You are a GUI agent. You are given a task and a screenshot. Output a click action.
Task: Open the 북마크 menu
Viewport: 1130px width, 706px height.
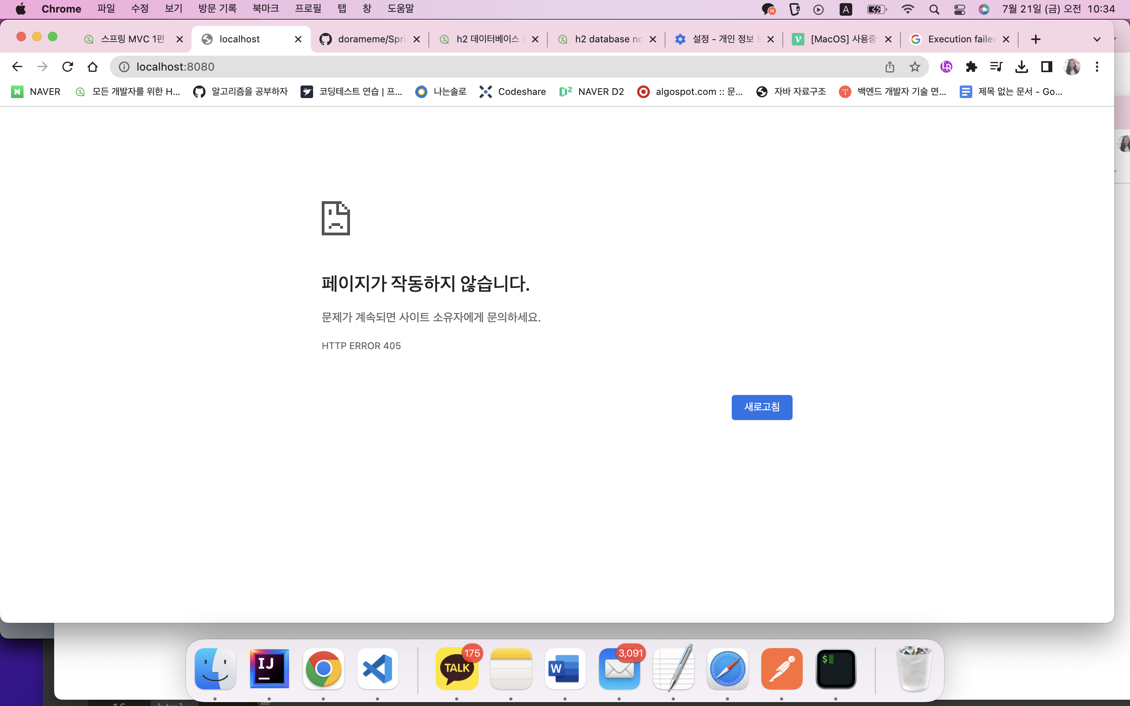tap(266, 9)
